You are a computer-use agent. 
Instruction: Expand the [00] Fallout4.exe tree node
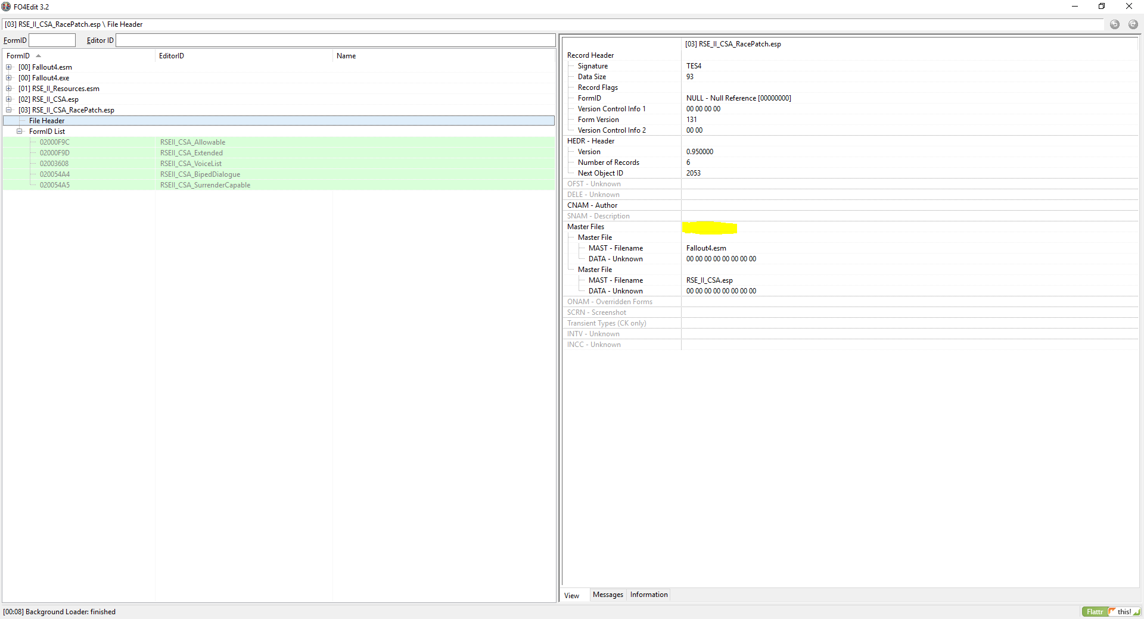[x=9, y=78]
